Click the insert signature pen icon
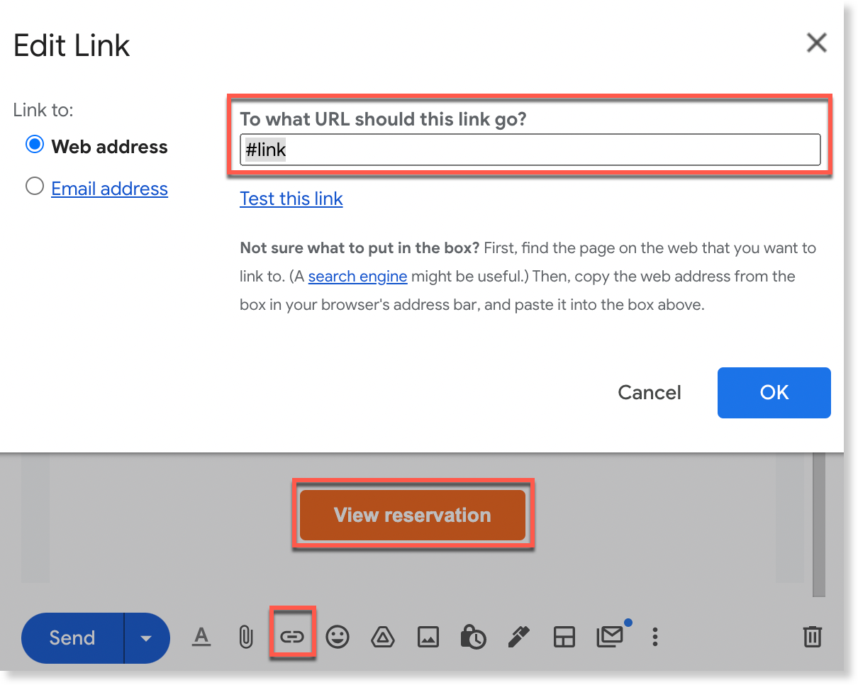This screenshot has width=858, height=685. tap(518, 637)
